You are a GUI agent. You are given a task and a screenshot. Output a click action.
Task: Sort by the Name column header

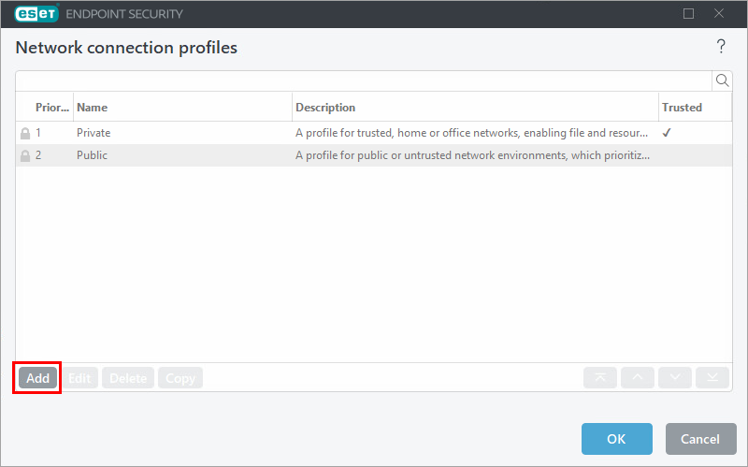(92, 108)
